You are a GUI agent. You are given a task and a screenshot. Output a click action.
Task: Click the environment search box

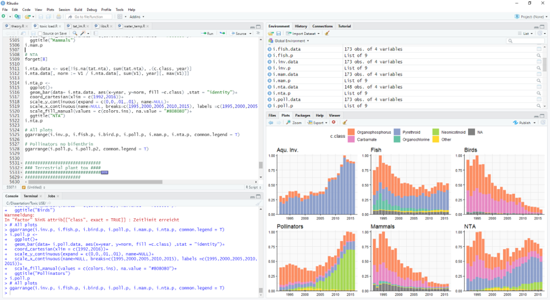click(525, 41)
